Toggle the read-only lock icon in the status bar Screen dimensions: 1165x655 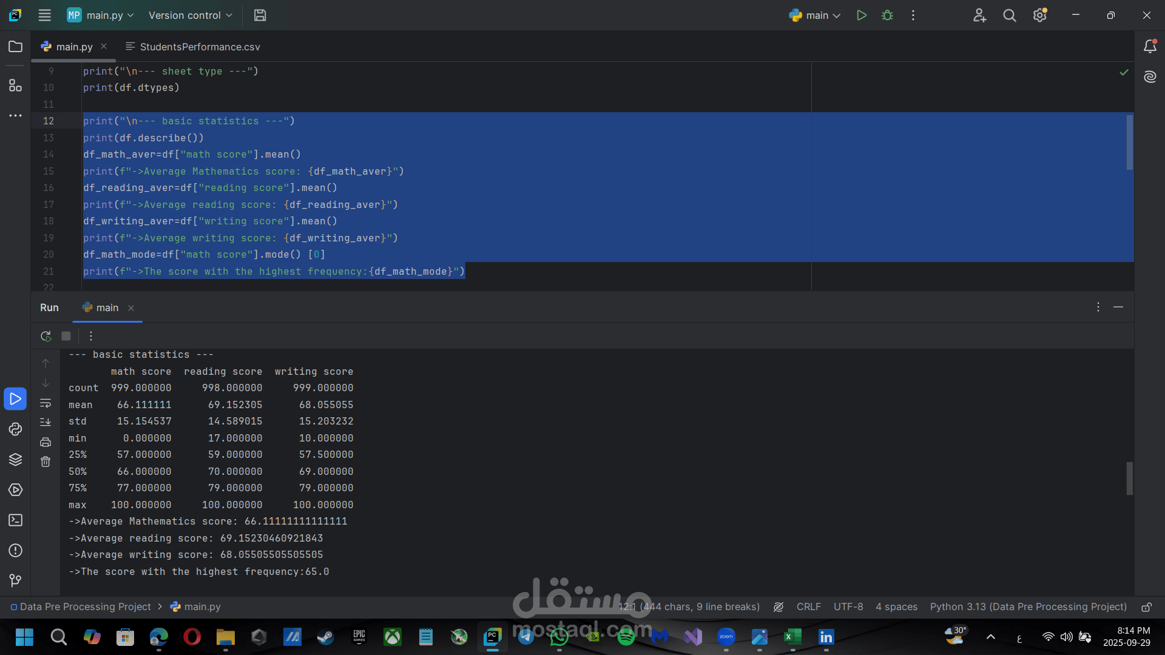pyautogui.click(x=1146, y=607)
